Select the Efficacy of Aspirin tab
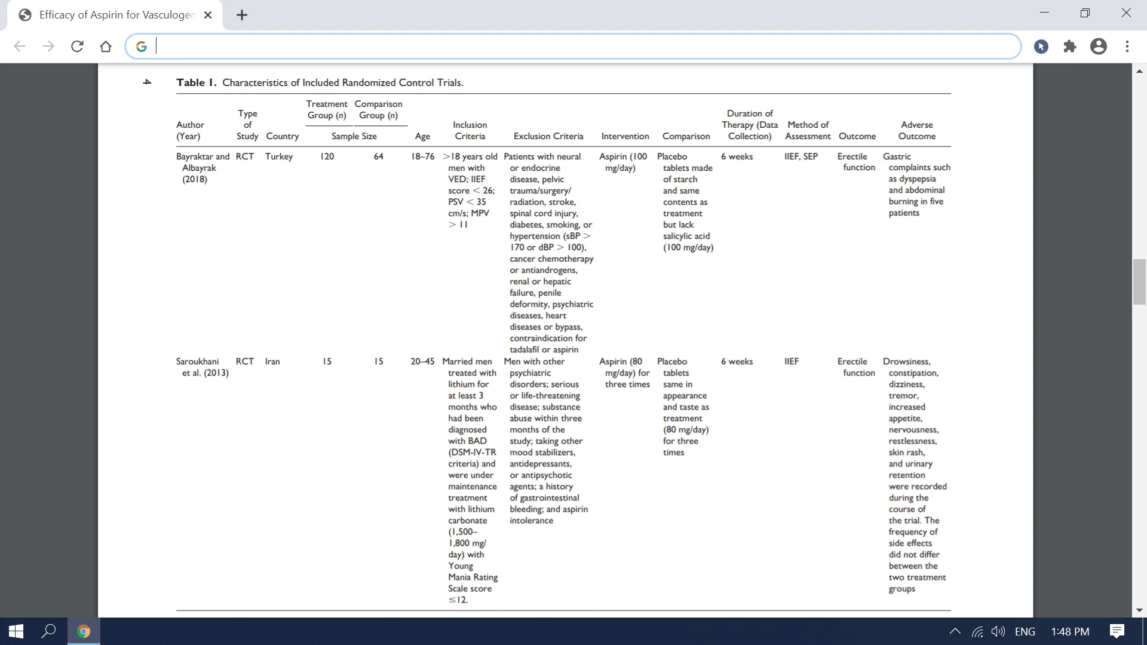 [x=115, y=15]
